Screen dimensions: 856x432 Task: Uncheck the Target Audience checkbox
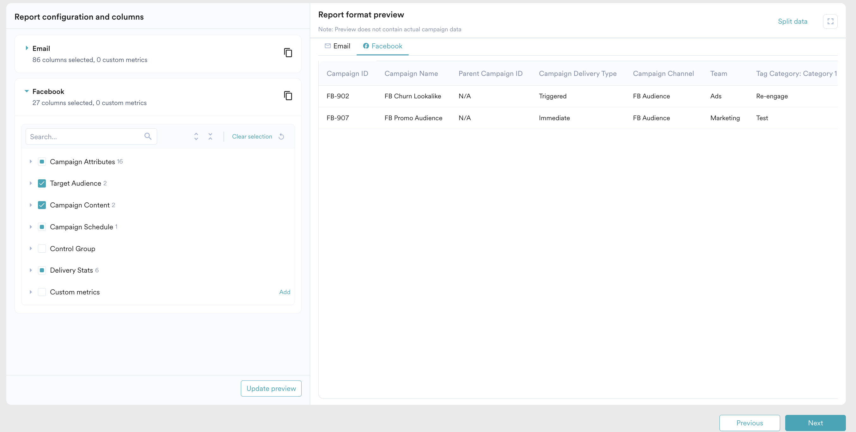(x=42, y=183)
